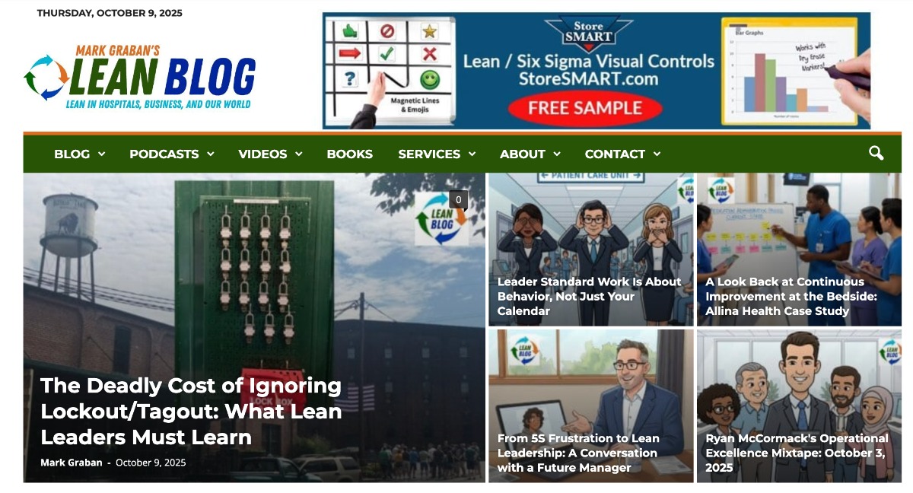Screen dimensions: 913x493
Task: Open Leader Standard Work Is About Behavior article
Action: [590, 296]
